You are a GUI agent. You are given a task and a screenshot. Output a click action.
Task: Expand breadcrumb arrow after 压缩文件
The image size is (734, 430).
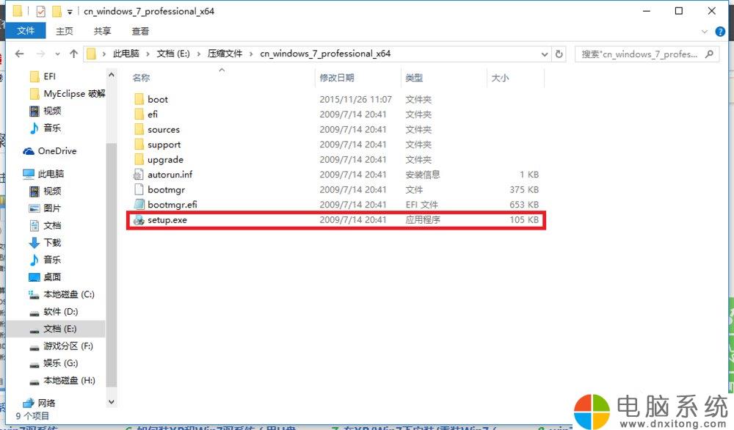click(251, 54)
